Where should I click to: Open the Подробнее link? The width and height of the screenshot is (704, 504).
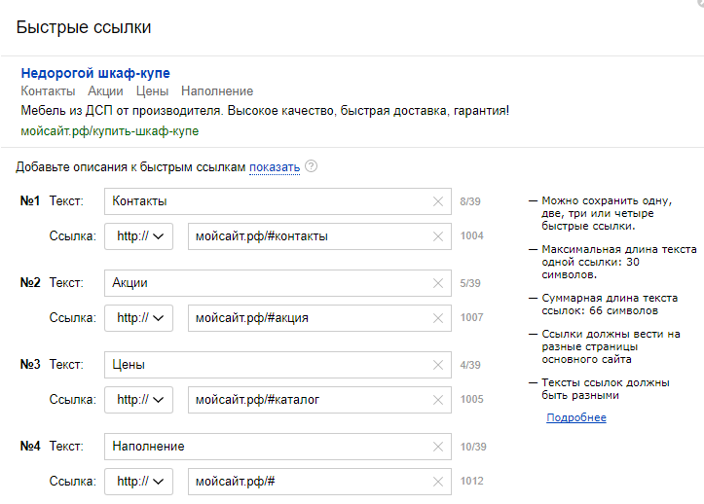(x=576, y=417)
